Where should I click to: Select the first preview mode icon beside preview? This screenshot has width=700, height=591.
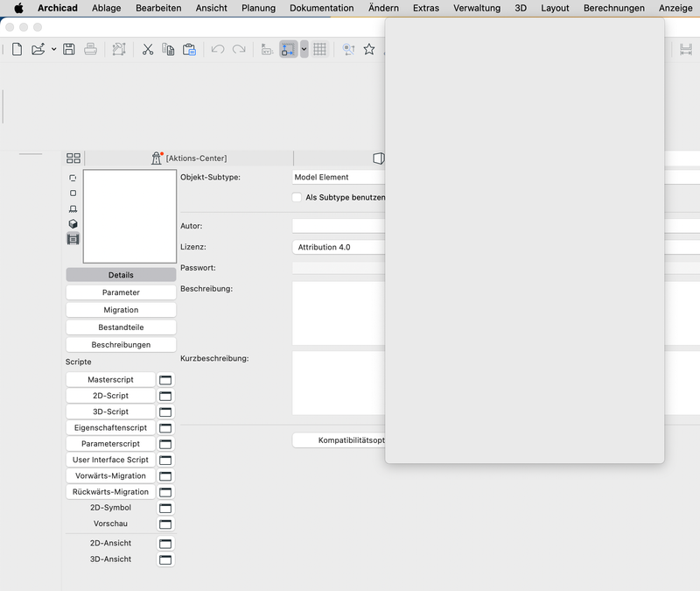(x=73, y=178)
